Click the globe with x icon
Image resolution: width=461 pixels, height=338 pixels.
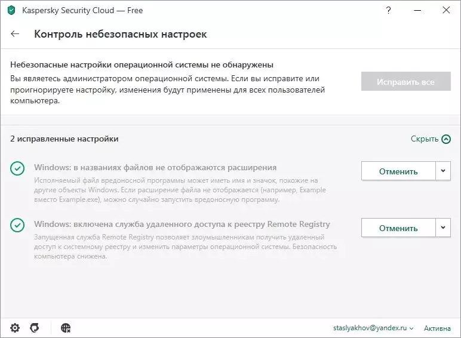[66, 328]
